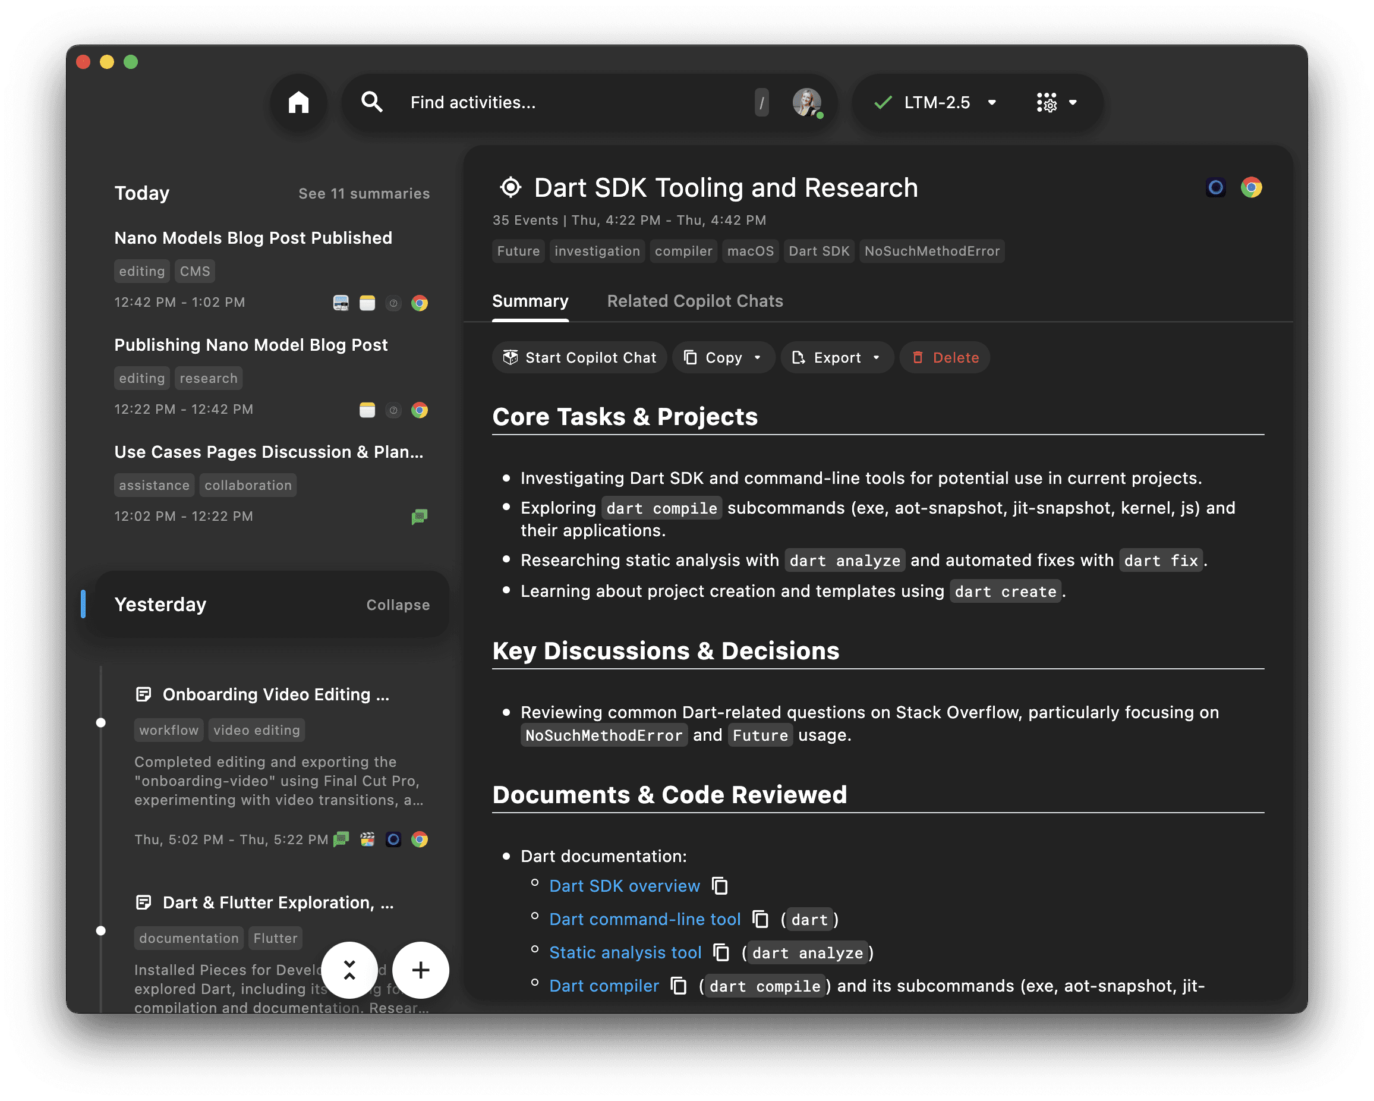This screenshot has height=1101, width=1374.
Task: Click the Future tag in the header
Action: [518, 251]
